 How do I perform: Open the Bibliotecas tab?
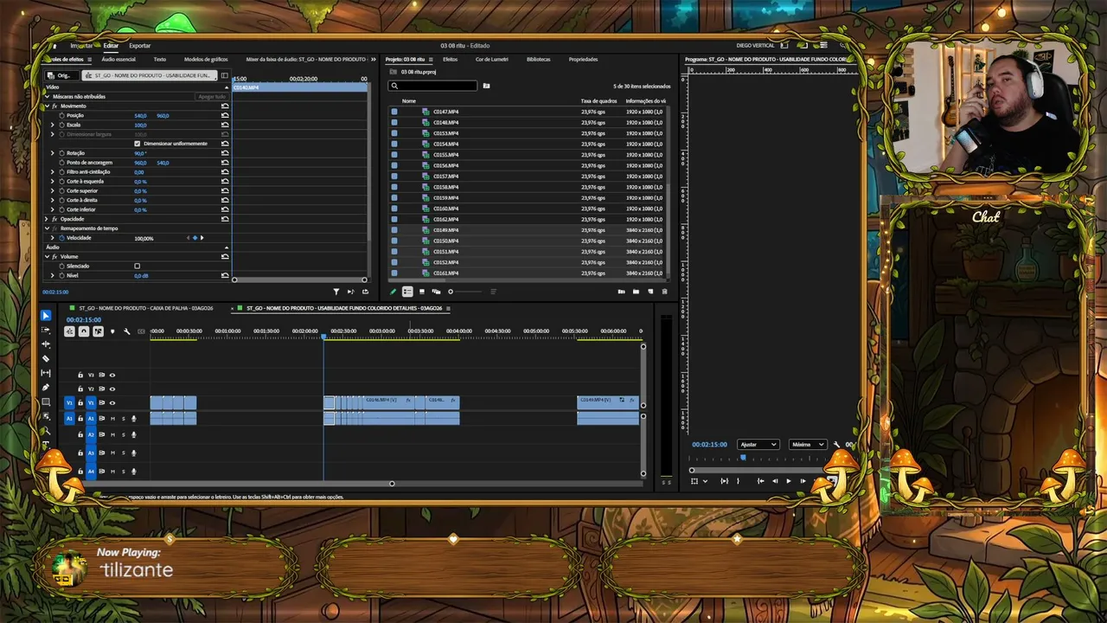tap(538, 60)
